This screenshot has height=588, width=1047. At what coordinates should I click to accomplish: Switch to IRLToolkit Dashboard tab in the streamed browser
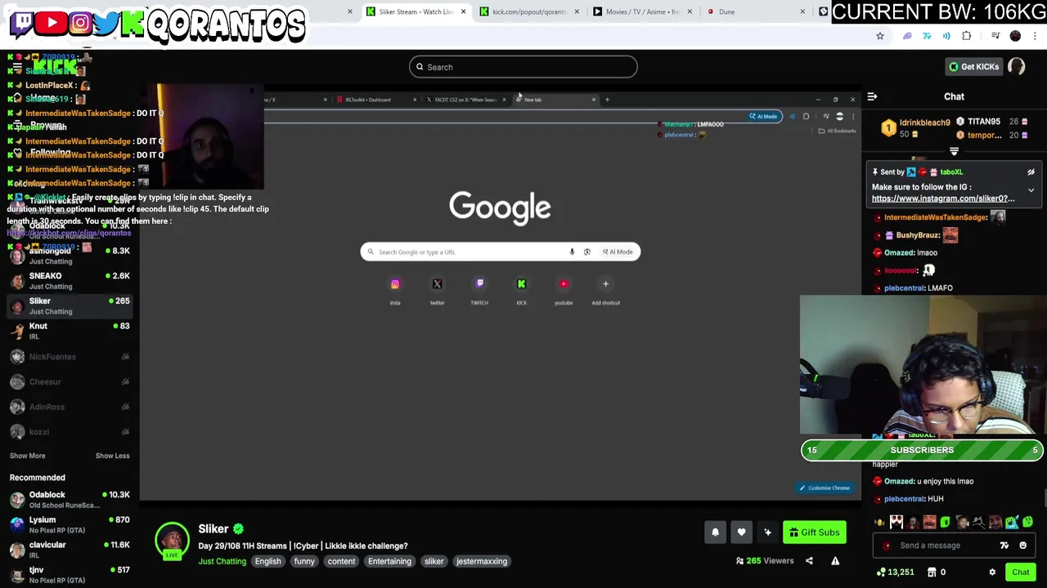[375, 100]
